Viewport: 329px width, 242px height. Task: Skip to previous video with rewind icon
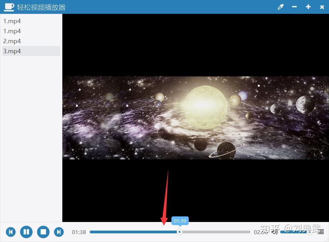[x=11, y=232]
